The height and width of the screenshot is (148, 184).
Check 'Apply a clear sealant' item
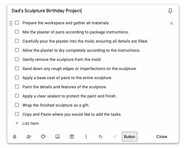tap(17, 96)
